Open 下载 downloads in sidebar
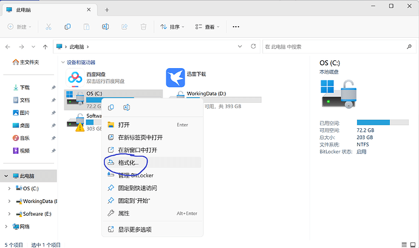 coord(21,88)
